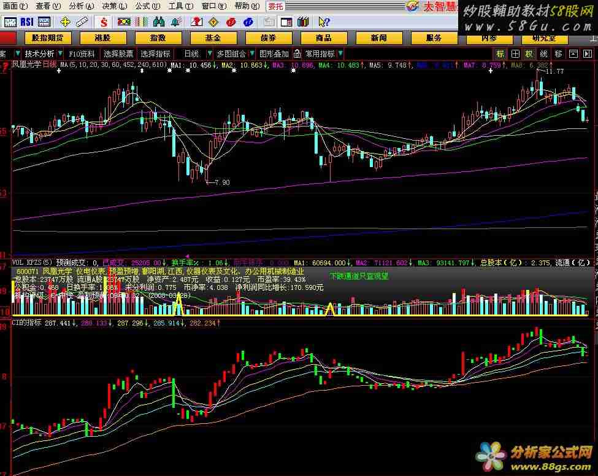The height and width of the screenshot is (476, 598).
Task: Open the 新闻 category
Action: pos(378,38)
